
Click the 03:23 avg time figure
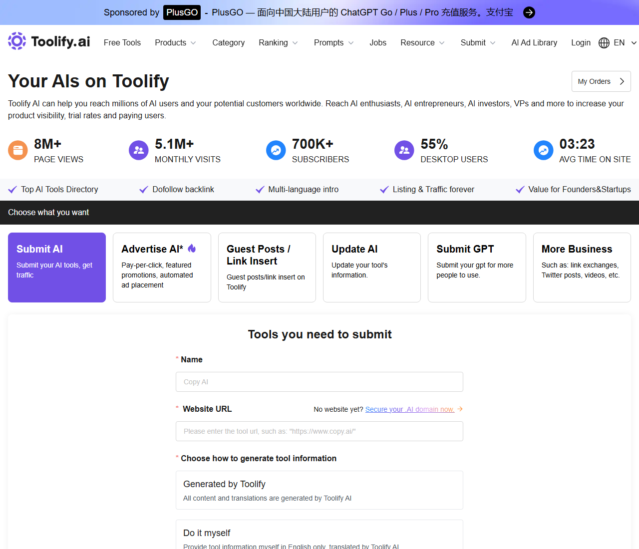(x=577, y=144)
